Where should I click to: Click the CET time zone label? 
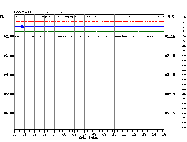(3, 16)
